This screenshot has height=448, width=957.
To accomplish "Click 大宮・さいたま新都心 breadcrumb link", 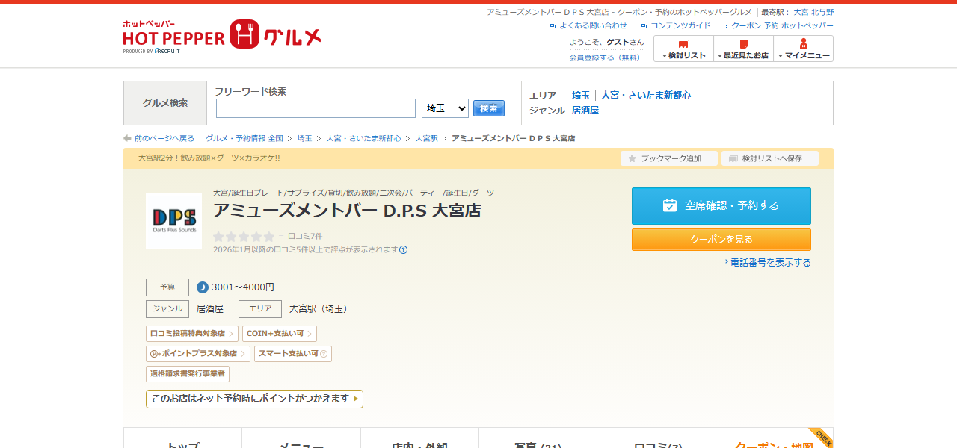I will pos(363,138).
